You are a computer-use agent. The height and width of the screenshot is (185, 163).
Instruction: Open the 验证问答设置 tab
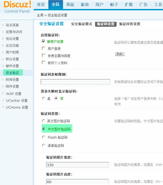130,24
